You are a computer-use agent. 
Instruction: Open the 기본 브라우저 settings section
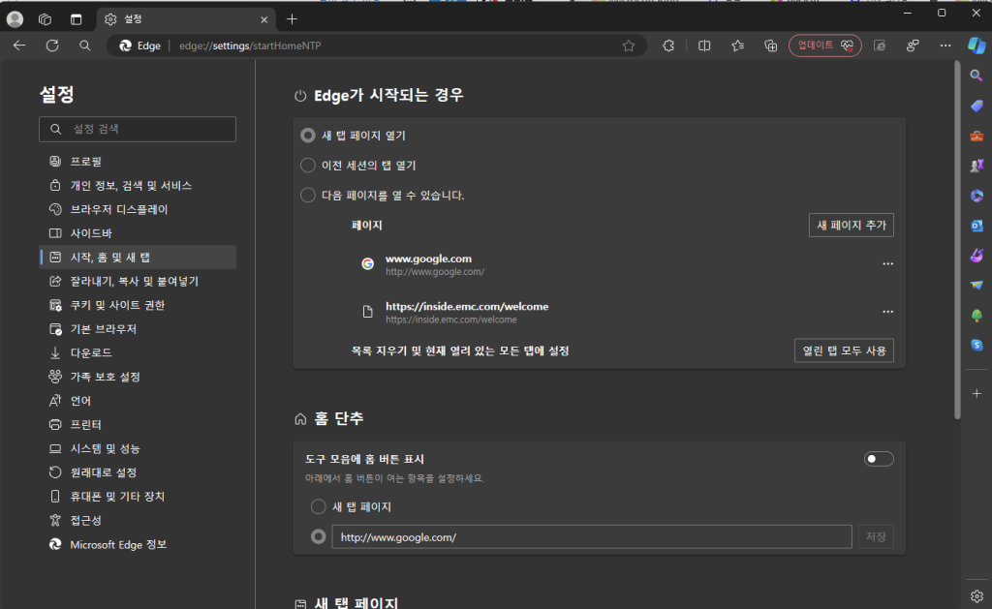[x=138, y=329]
